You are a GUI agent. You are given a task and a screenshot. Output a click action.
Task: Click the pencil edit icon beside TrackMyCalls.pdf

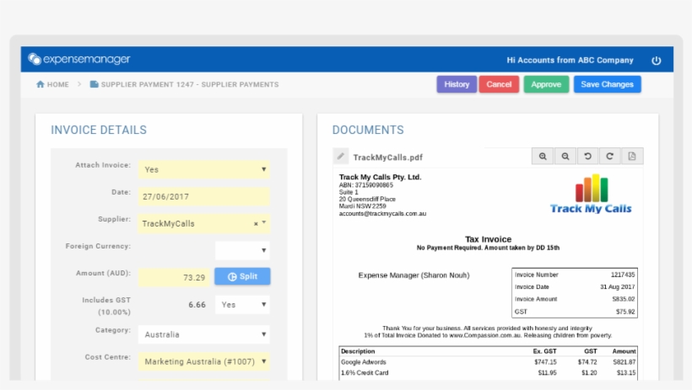point(341,156)
